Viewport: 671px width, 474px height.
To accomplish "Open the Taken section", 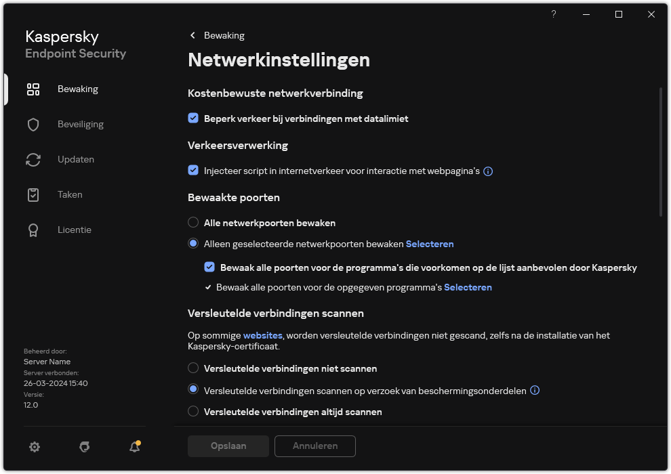I will pos(70,194).
